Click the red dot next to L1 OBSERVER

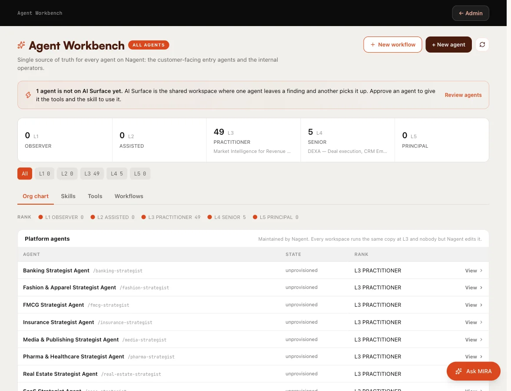(40, 217)
